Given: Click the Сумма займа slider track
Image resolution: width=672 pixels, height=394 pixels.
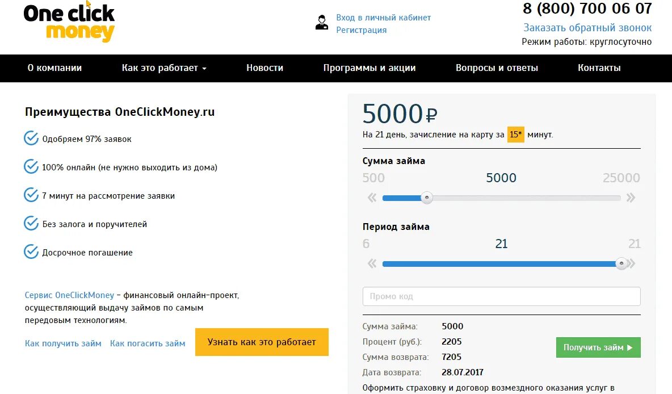Looking at the screenshot, I should click(x=501, y=198).
